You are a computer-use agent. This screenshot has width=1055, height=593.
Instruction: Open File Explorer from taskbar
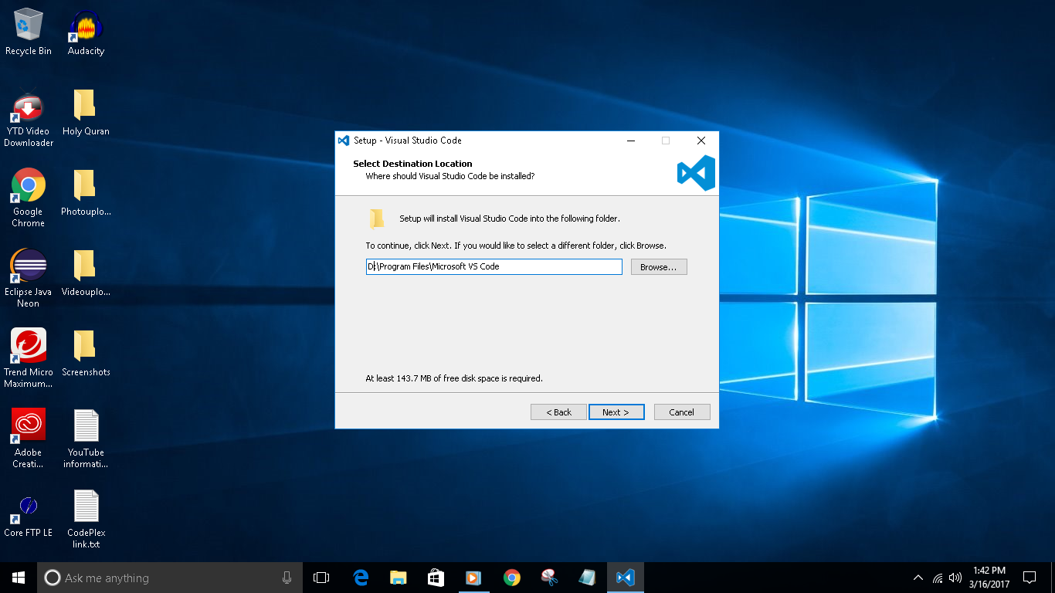click(399, 578)
